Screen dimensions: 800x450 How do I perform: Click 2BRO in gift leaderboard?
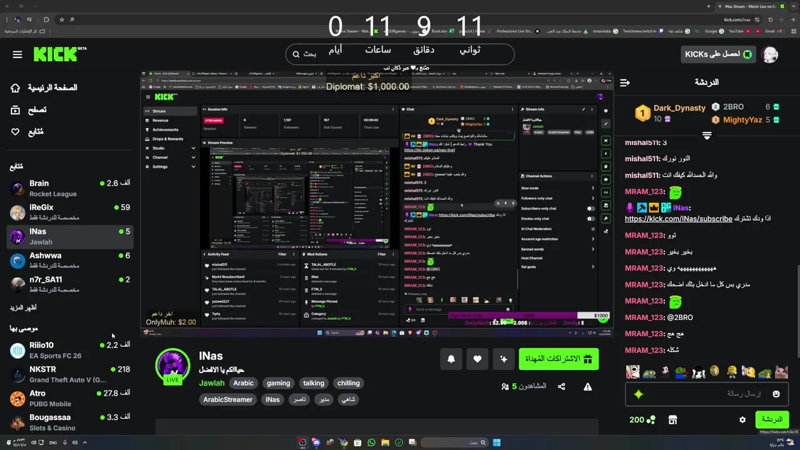point(734,107)
